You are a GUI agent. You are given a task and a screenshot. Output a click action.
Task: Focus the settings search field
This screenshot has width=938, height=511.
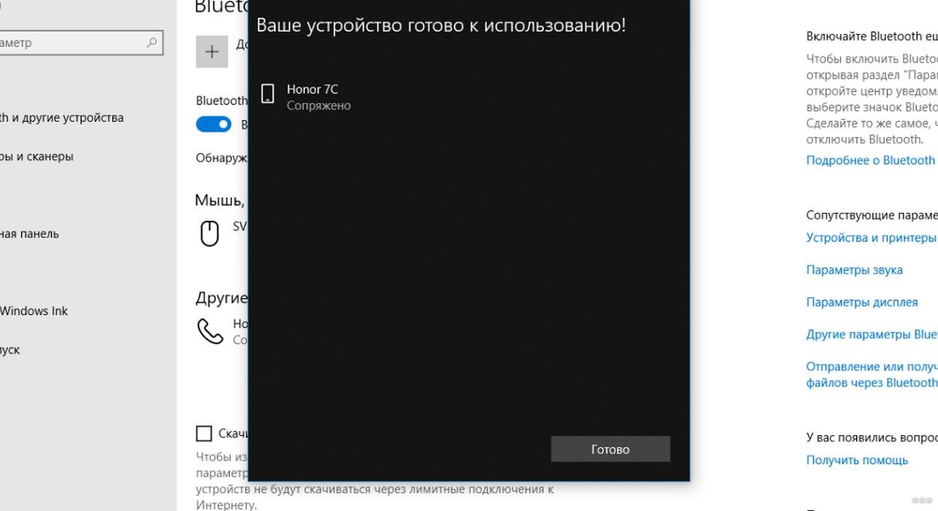tap(80, 43)
